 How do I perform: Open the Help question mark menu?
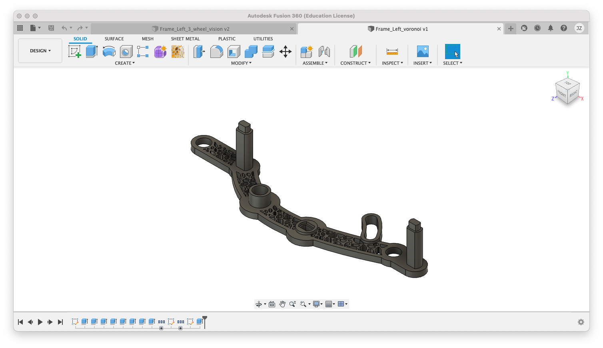pos(564,28)
